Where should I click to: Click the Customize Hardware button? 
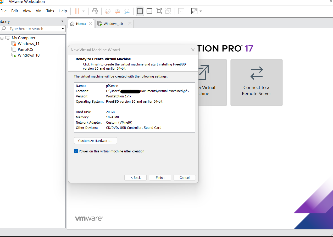coord(96,141)
